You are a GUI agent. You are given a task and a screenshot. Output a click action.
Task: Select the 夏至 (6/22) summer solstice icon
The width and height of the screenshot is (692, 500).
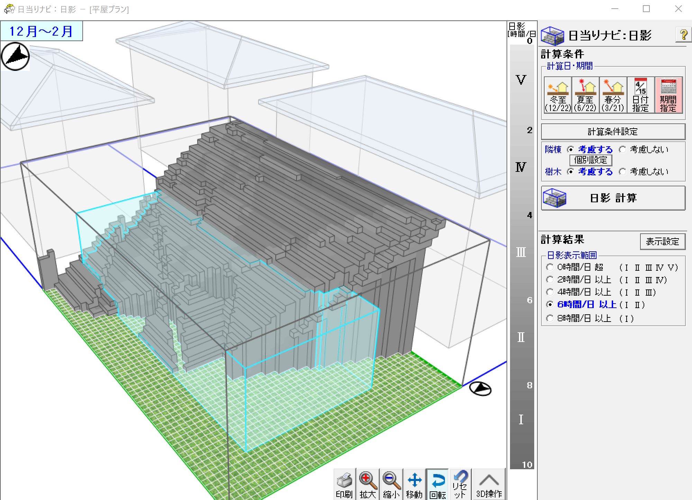(x=585, y=95)
